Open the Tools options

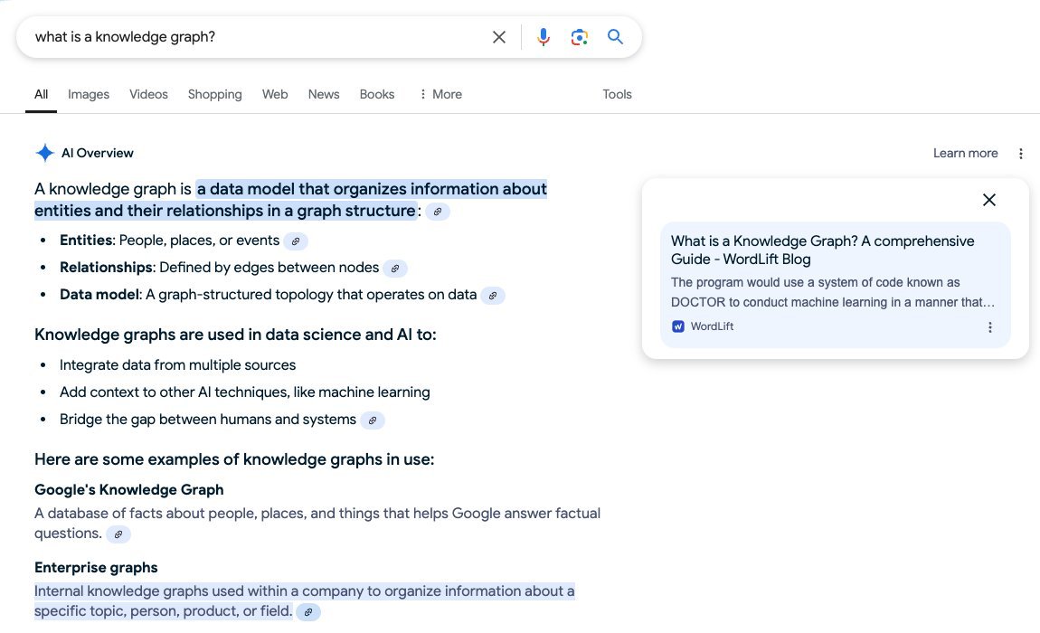click(617, 94)
